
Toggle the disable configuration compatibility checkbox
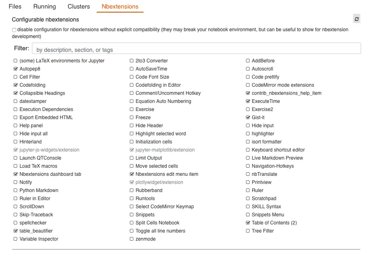14,30
